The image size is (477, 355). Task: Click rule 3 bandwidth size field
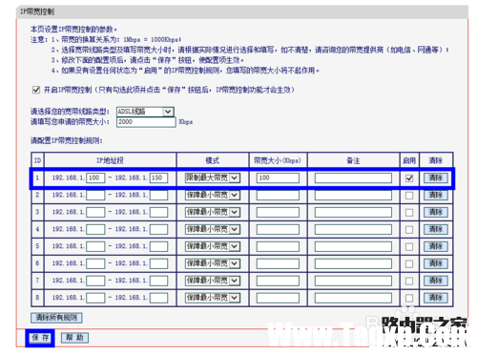point(278,212)
